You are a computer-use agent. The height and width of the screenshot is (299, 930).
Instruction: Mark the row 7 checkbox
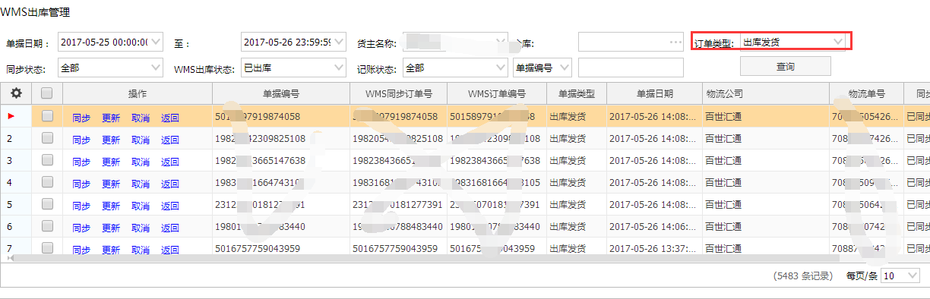click(47, 247)
